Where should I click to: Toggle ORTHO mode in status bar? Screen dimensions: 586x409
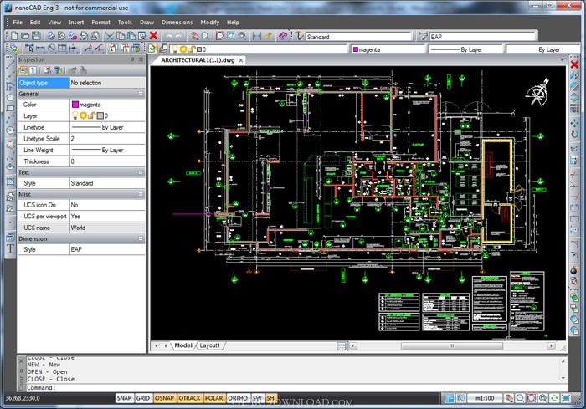click(238, 398)
